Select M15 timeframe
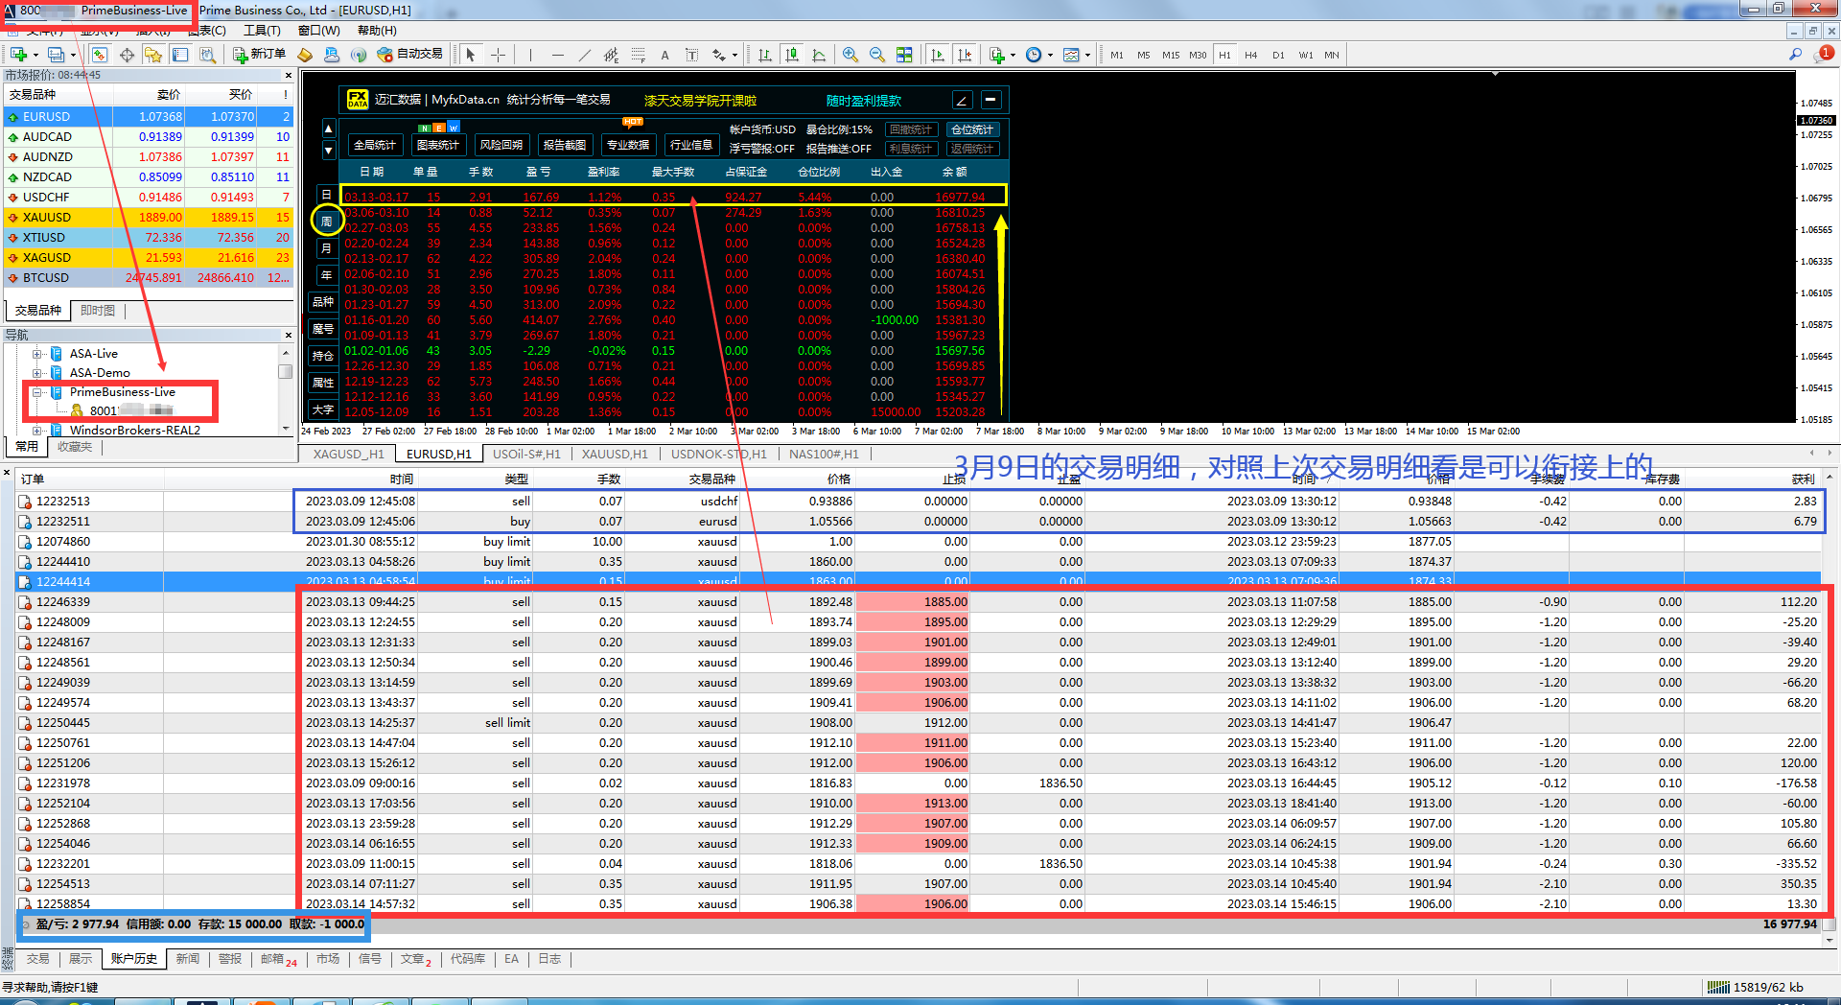This screenshot has height=1005, width=1841. [x=1171, y=55]
